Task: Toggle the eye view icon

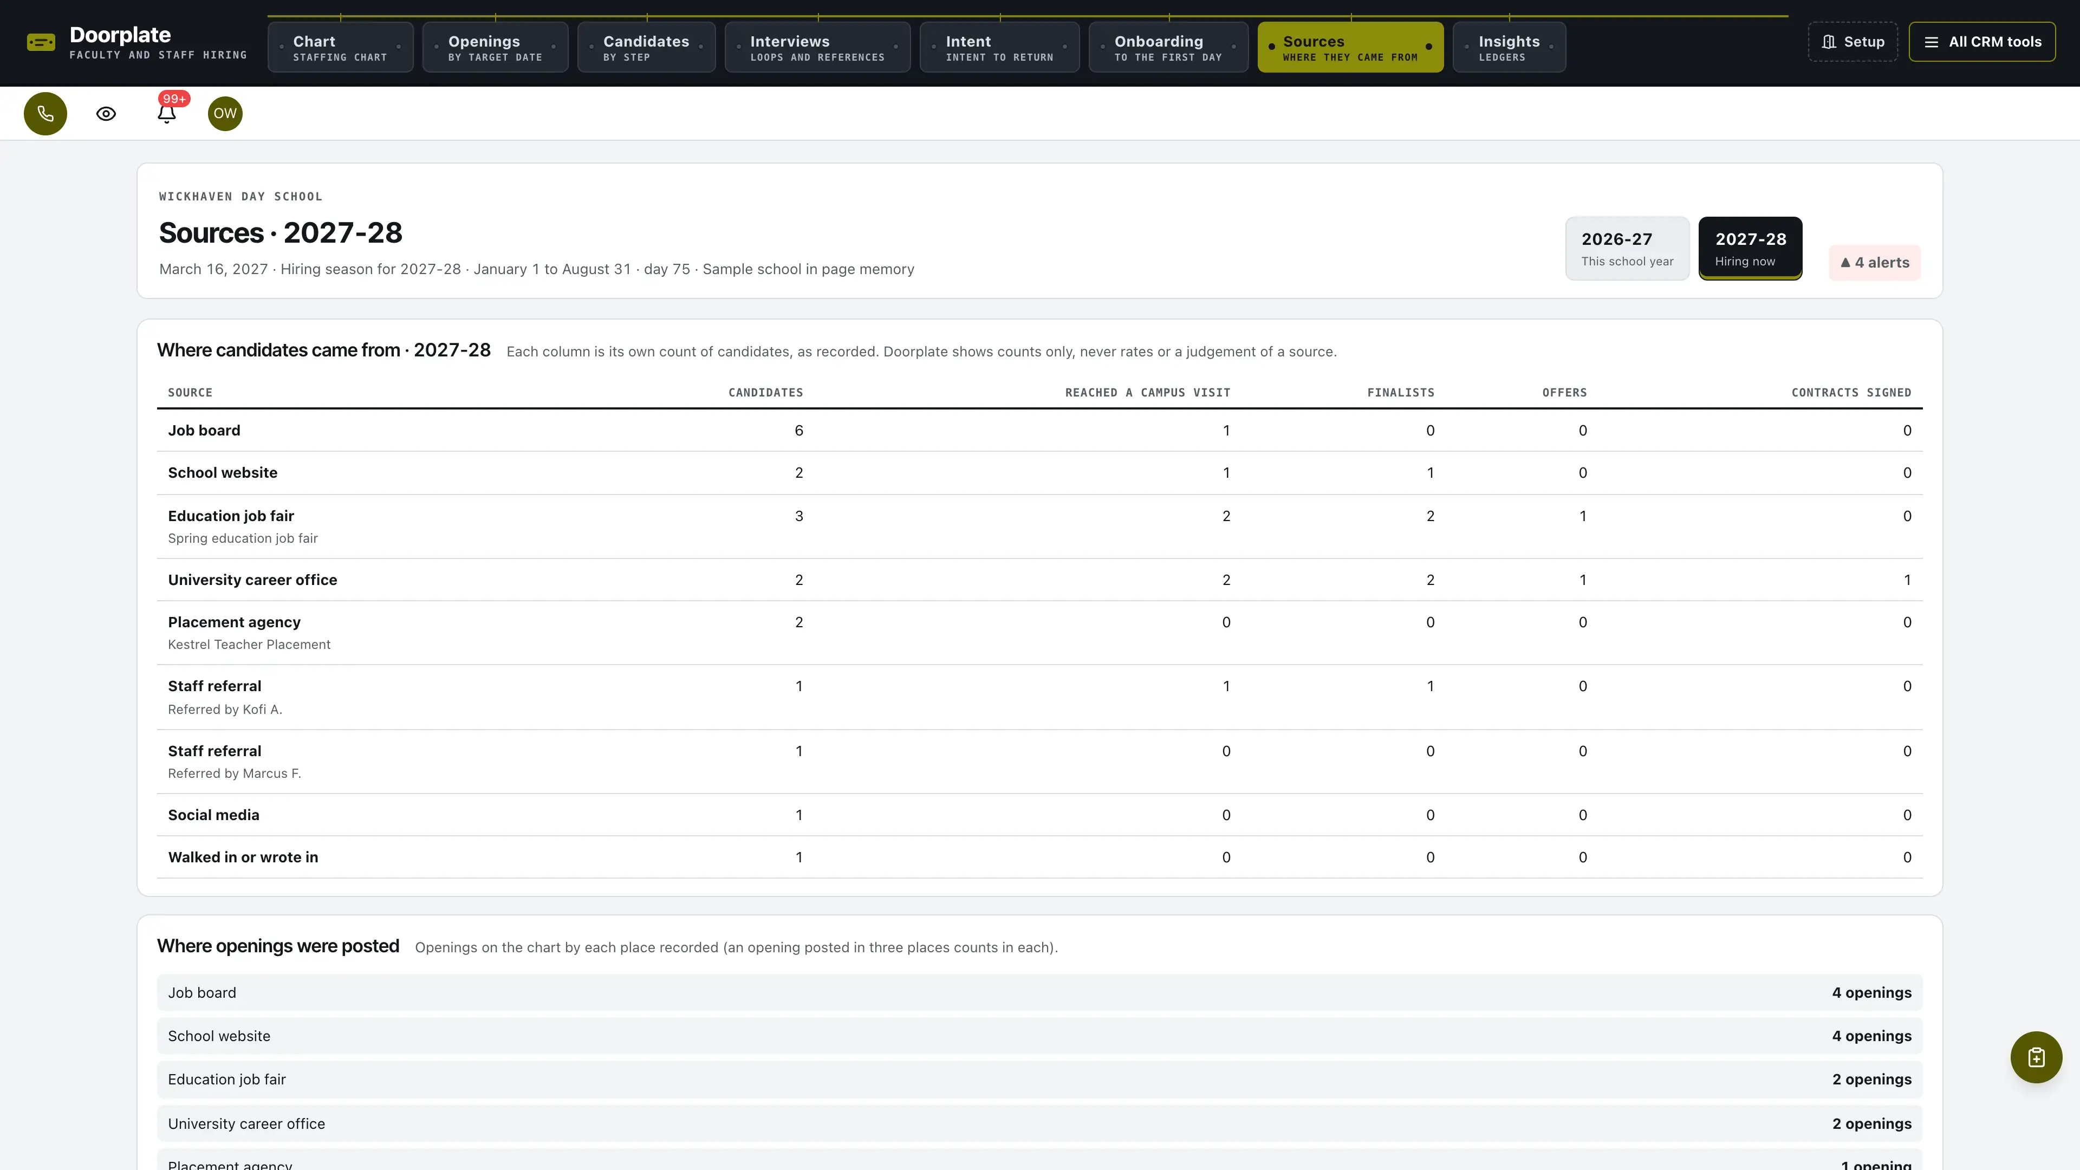Action: (106, 114)
